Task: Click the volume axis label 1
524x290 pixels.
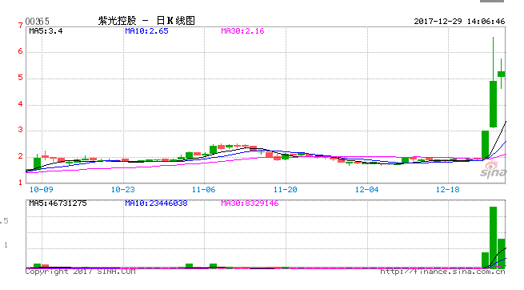Action: click(x=6, y=245)
